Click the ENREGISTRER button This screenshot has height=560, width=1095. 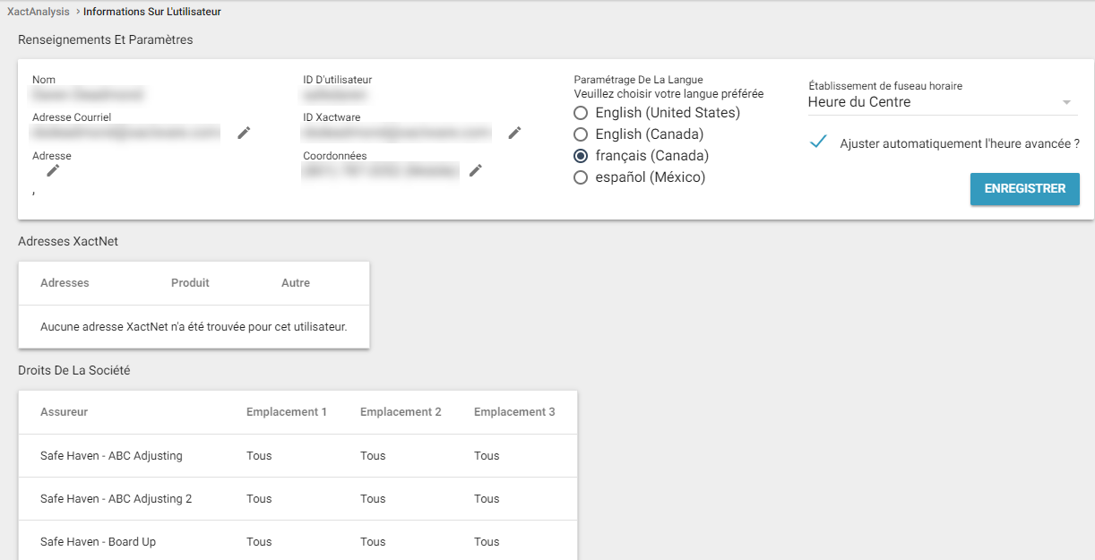coord(1024,189)
